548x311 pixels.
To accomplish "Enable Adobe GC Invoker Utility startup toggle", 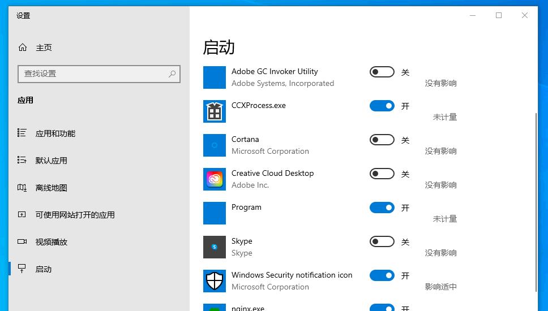I will tap(382, 72).
